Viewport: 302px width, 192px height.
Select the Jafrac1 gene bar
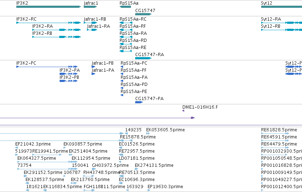(x=90, y=7)
